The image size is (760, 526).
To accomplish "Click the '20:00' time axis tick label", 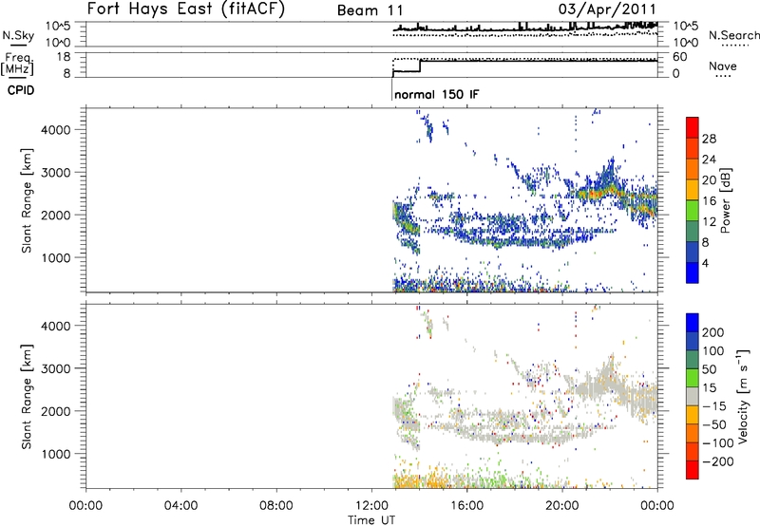I will [561, 506].
